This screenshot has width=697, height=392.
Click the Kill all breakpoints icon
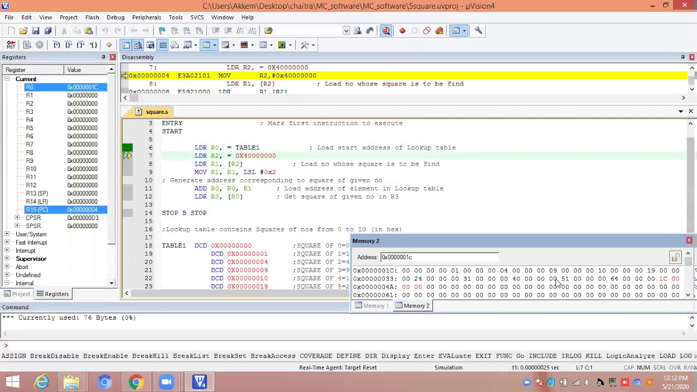(x=439, y=30)
